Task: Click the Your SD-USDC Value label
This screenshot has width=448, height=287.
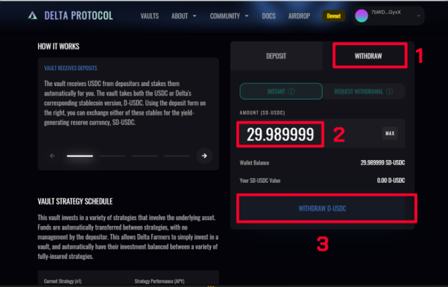Action: point(260,180)
